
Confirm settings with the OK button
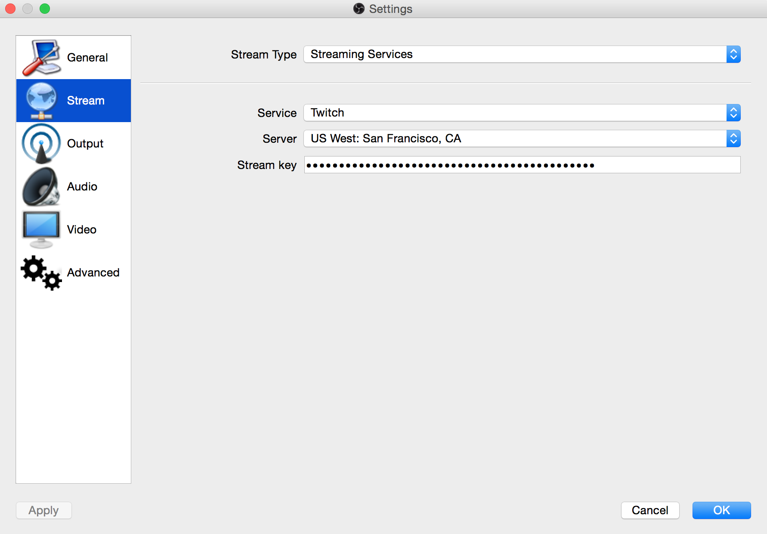click(x=721, y=510)
